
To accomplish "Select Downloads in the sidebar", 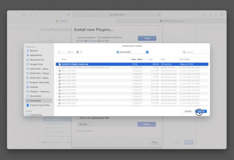I will (x=39, y=101).
